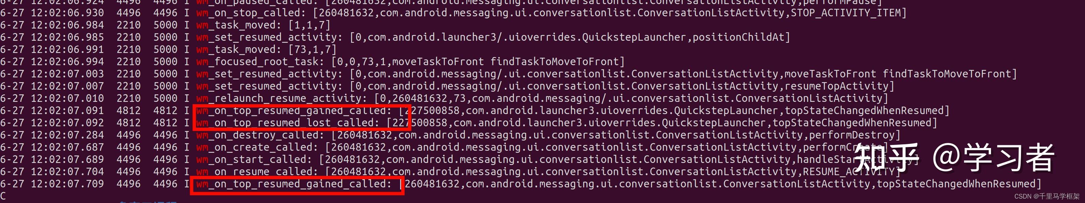Click last wm_on_top_resumed_gained_called messaging entry
This screenshot has height=203, width=1085.
[x=521, y=184]
